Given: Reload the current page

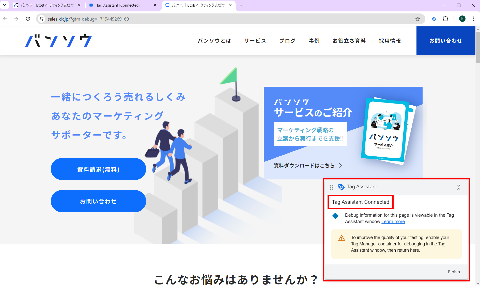Looking at the screenshot, I should click(28, 19).
